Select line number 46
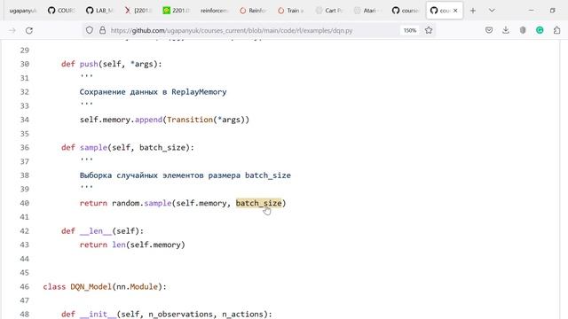 25,287
